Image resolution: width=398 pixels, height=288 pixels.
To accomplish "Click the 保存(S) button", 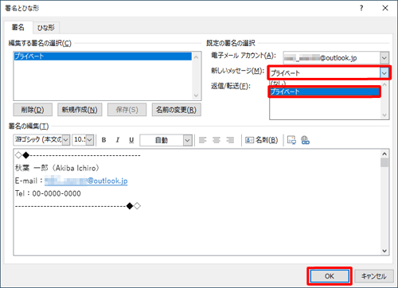I will pos(127,110).
